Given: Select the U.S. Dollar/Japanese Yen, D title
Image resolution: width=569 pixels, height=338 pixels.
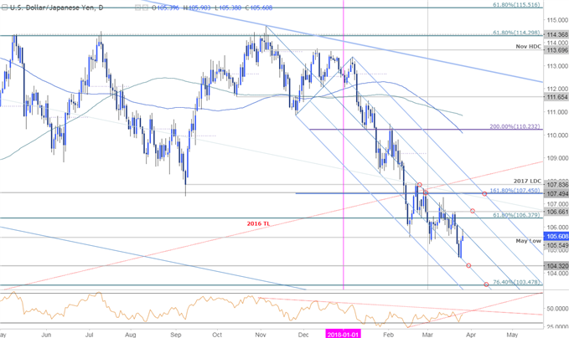Looking at the screenshot, I should [x=56, y=8].
